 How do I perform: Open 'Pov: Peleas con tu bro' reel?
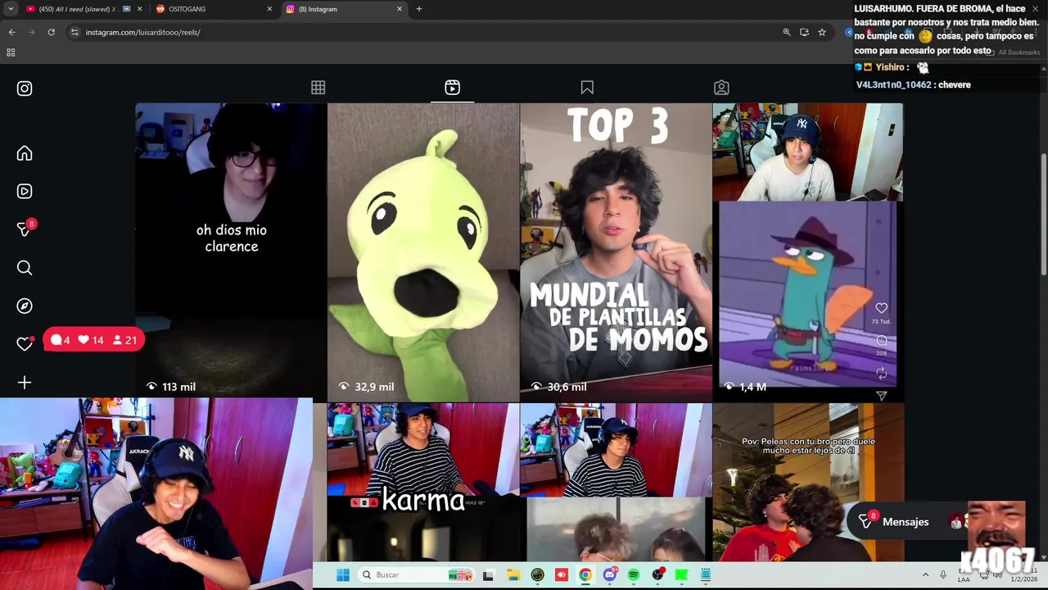[x=808, y=483]
